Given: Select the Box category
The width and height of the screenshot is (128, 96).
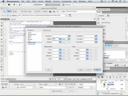Looking at the screenshot, I should point(29,38).
